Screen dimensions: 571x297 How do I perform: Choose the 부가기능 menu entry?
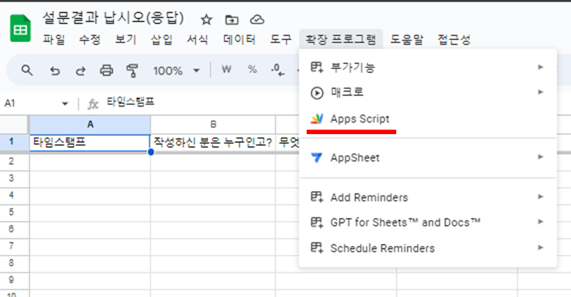pyautogui.click(x=428, y=67)
